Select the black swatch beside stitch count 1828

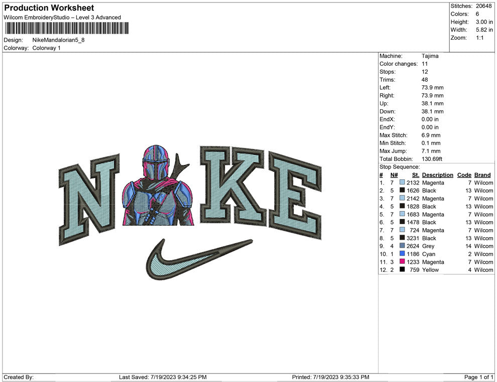[x=402, y=206]
